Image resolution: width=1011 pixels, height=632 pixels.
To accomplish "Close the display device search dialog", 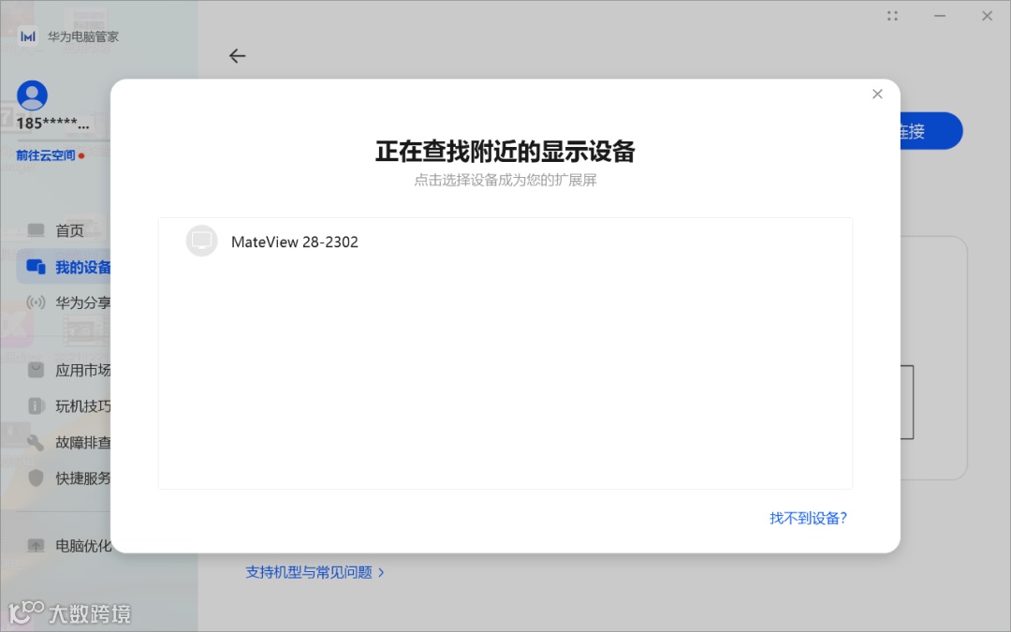I will click(x=877, y=95).
